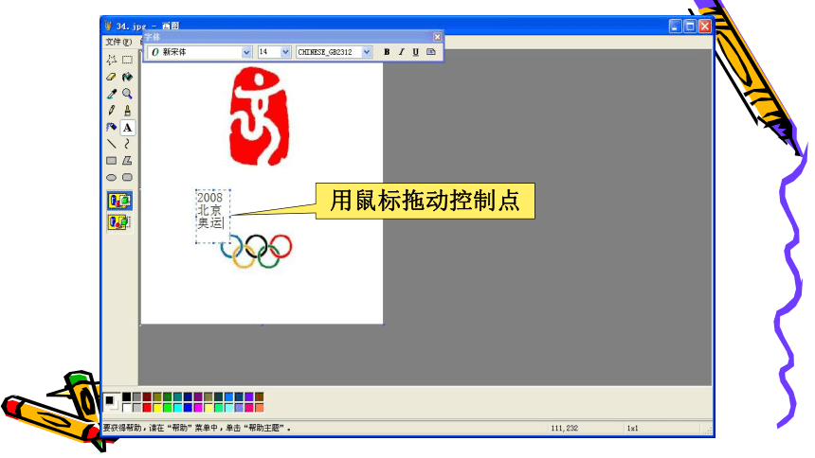Screen dimensions: 815x458
Task: Select the Airbrush spray tool
Action: point(111,127)
